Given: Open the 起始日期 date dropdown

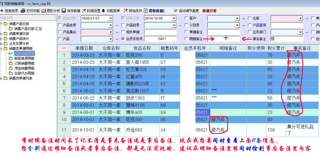Looking at the screenshot, I should point(111,18).
